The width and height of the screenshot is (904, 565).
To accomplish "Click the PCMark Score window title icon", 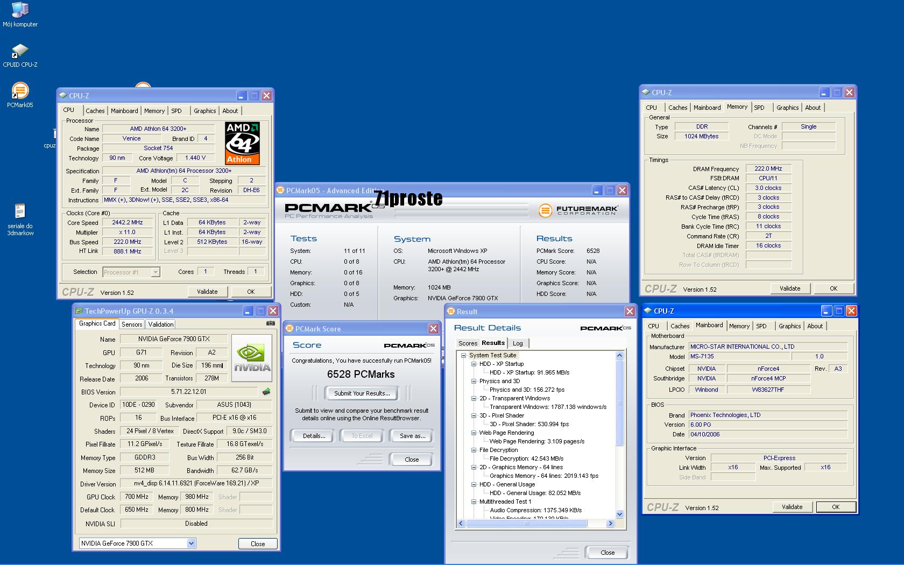I will coord(289,328).
